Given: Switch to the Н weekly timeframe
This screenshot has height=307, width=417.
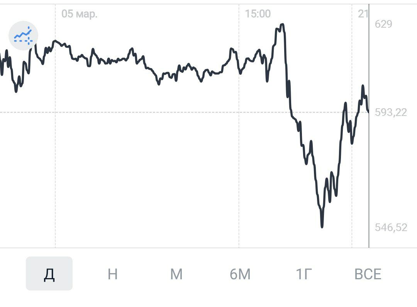Looking at the screenshot, I should (x=112, y=274).
